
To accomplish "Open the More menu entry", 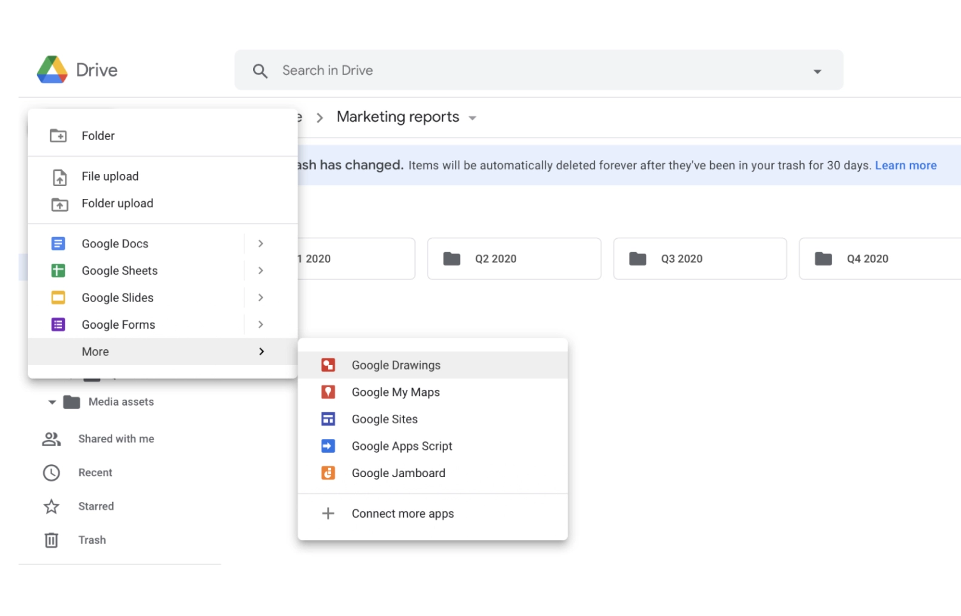I will [x=163, y=352].
